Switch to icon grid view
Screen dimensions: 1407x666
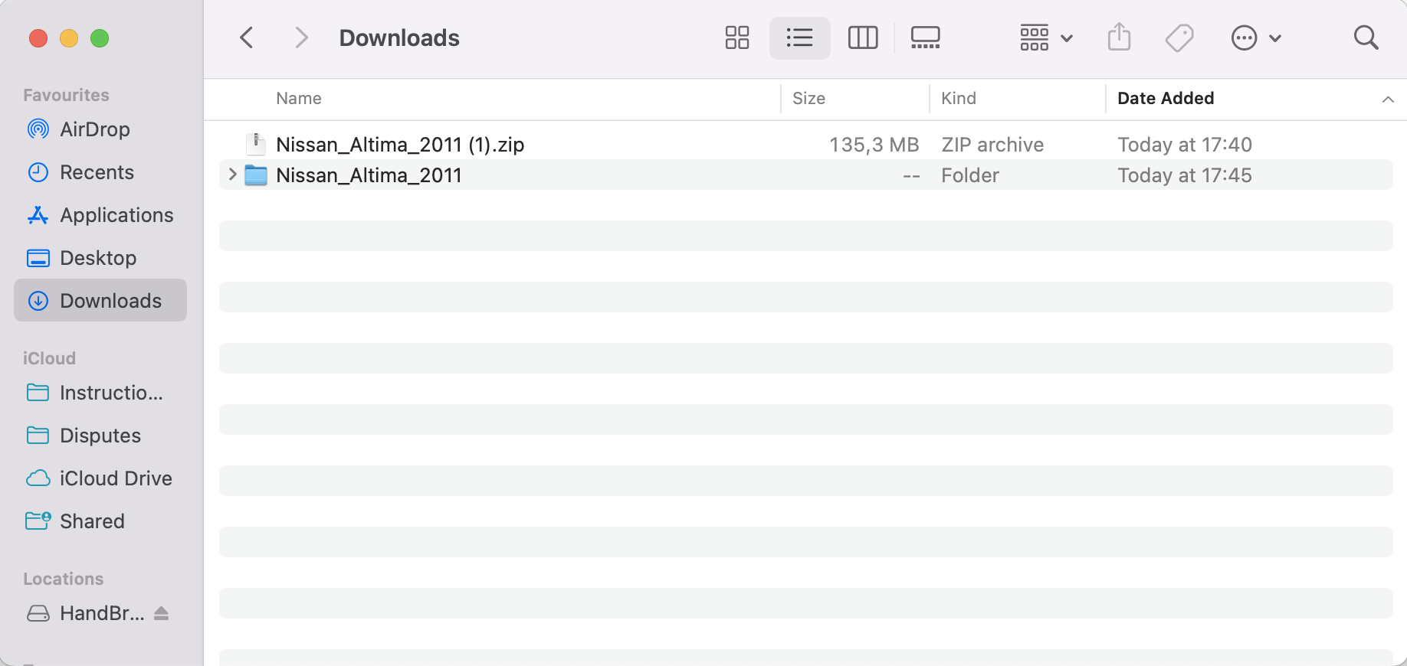(x=737, y=38)
